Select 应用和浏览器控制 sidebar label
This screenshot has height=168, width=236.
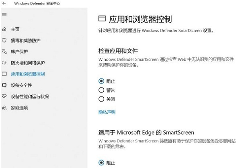pyautogui.click(x=28, y=74)
